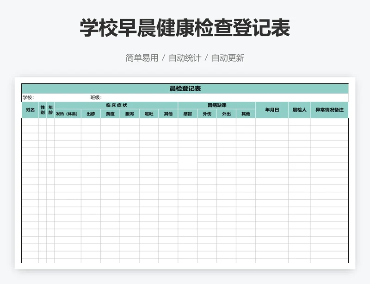Click the 年月日 column header
This screenshot has width=370, height=284.
click(x=272, y=110)
